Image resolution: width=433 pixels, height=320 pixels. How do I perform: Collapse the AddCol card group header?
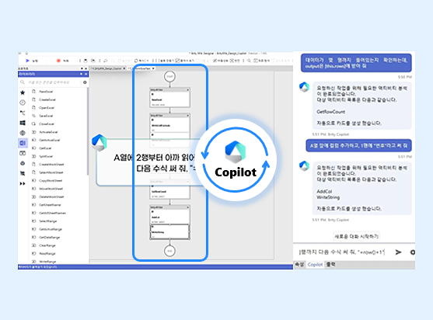coord(188,207)
